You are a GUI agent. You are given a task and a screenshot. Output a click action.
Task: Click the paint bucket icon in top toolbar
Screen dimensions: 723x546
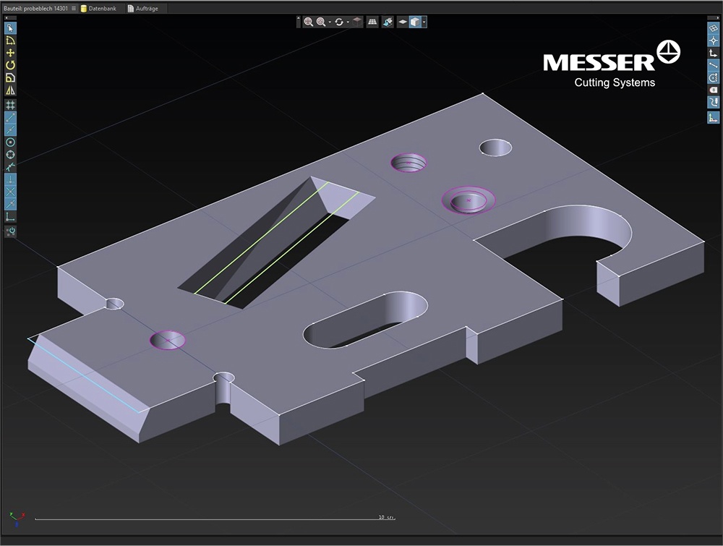pos(388,22)
